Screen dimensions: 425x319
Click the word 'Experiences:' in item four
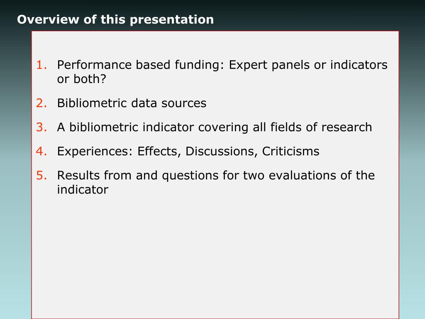tap(95, 152)
